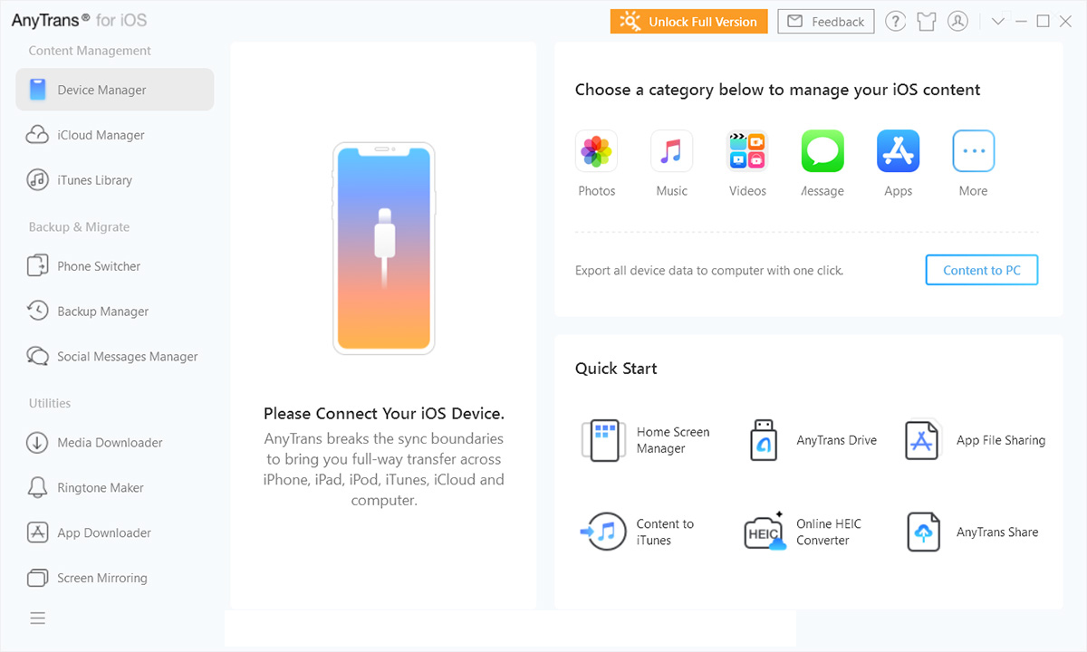Click the Ringtone Maker bell icon
Image resolution: width=1087 pixels, height=652 pixels.
pyautogui.click(x=37, y=488)
